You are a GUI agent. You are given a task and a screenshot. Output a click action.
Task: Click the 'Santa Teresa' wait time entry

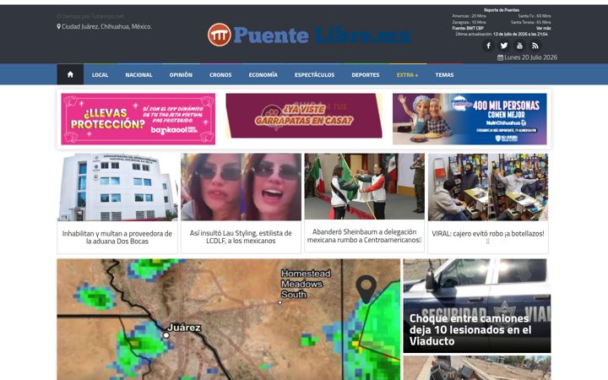tap(531, 22)
